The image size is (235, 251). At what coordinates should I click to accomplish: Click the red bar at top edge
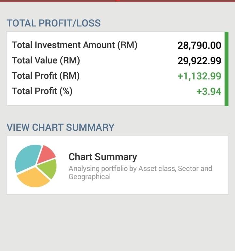(117, 1)
